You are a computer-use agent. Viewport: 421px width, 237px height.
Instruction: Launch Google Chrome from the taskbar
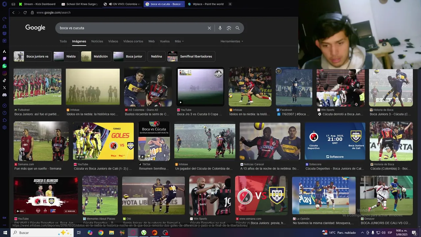click(x=101, y=233)
